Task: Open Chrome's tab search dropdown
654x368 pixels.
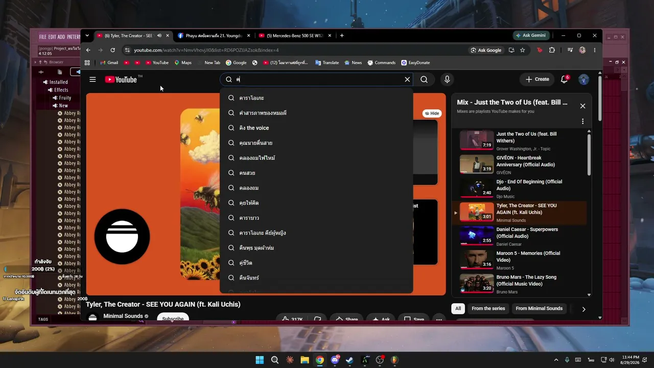Action: [x=87, y=36]
